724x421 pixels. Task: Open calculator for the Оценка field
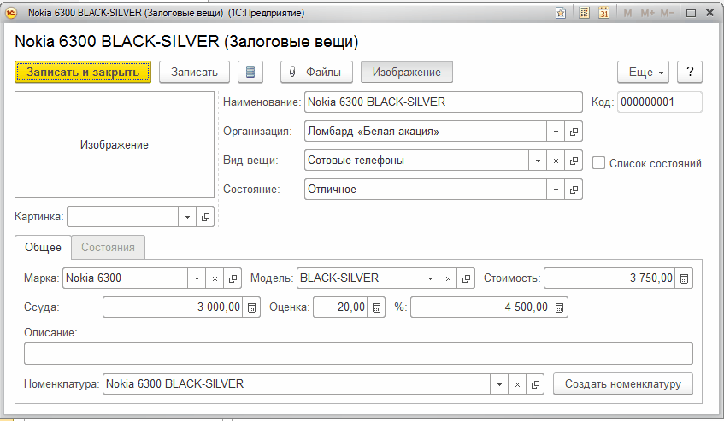[376, 307]
